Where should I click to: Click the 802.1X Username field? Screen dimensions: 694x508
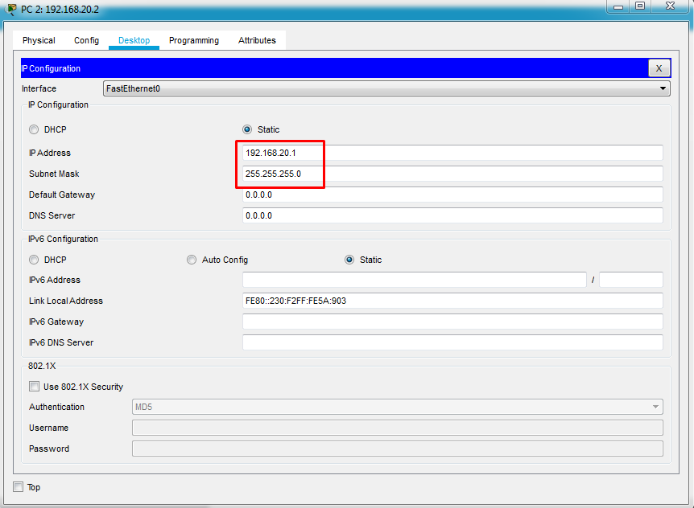click(398, 428)
